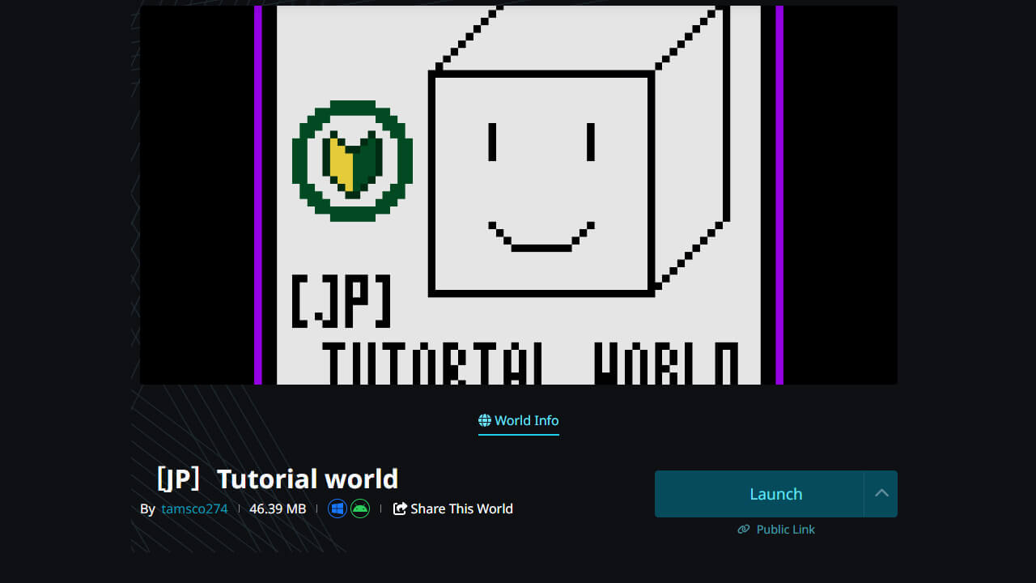Click the globe icon in World Info

click(x=485, y=420)
